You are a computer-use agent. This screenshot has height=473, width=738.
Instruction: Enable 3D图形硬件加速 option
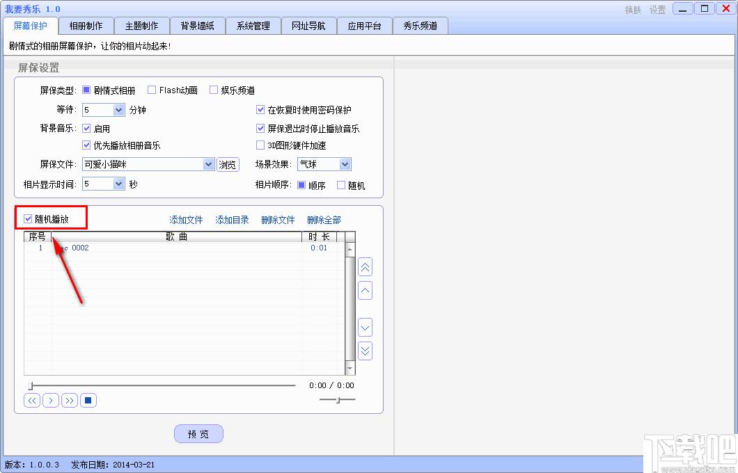coord(261,145)
